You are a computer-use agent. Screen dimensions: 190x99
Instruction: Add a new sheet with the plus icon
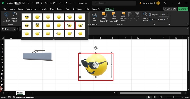pos(32,93)
